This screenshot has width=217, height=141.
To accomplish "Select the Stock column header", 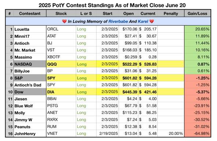I will pyautogui.click(x=61, y=14).
